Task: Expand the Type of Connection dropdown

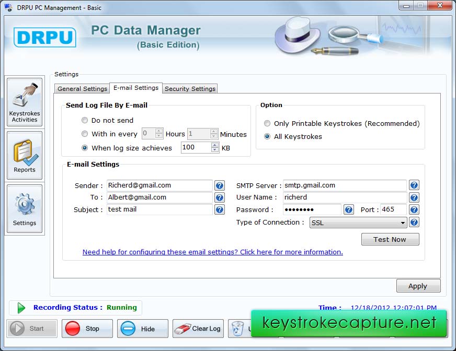Action: (403, 223)
